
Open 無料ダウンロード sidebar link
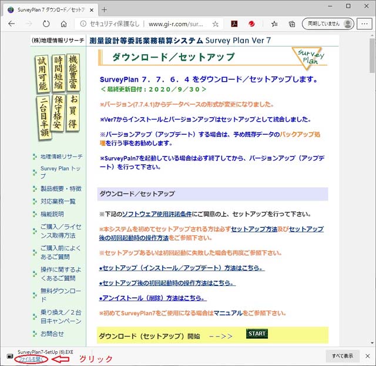(61, 295)
